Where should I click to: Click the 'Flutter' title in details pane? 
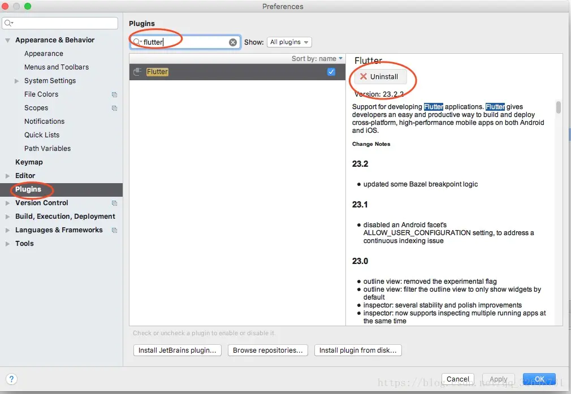(368, 60)
